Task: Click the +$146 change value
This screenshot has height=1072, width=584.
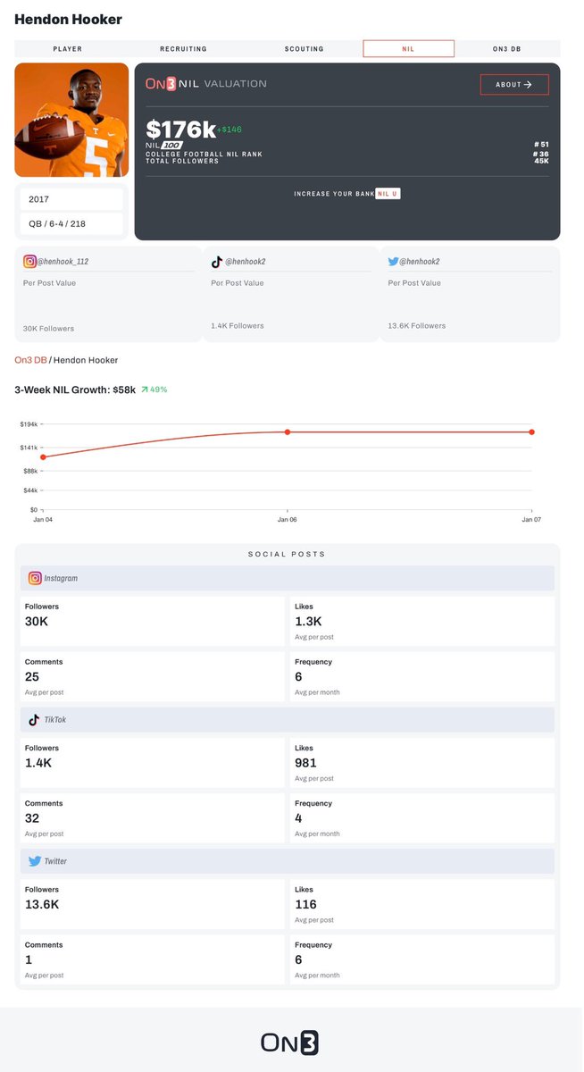Action: coord(229,130)
